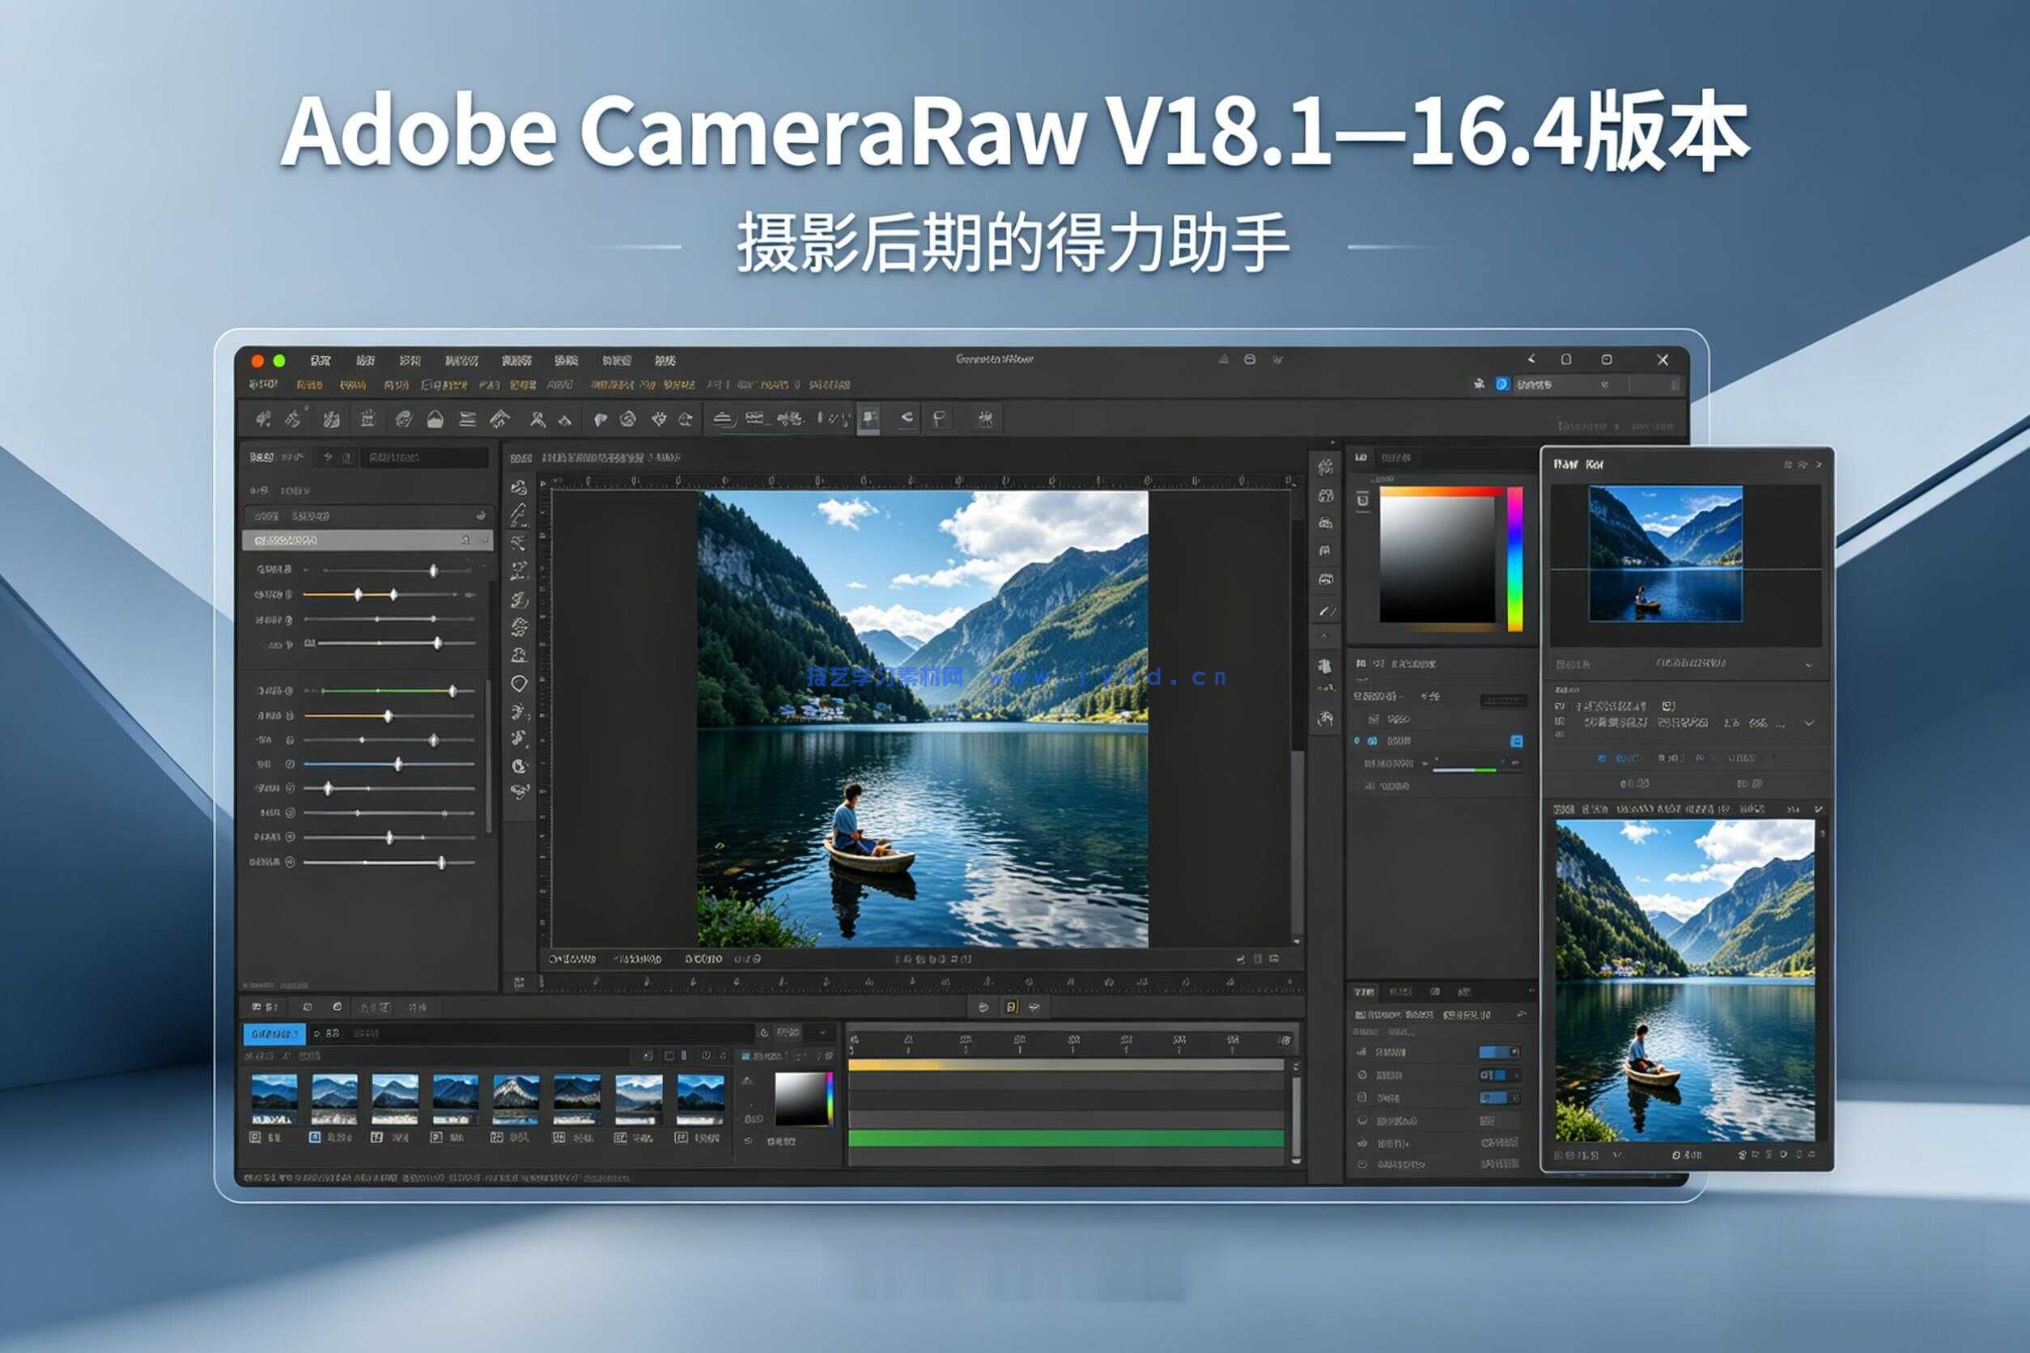Click the highlighted active tool in top toolbar
2030x1353 pixels.
(x=869, y=419)
